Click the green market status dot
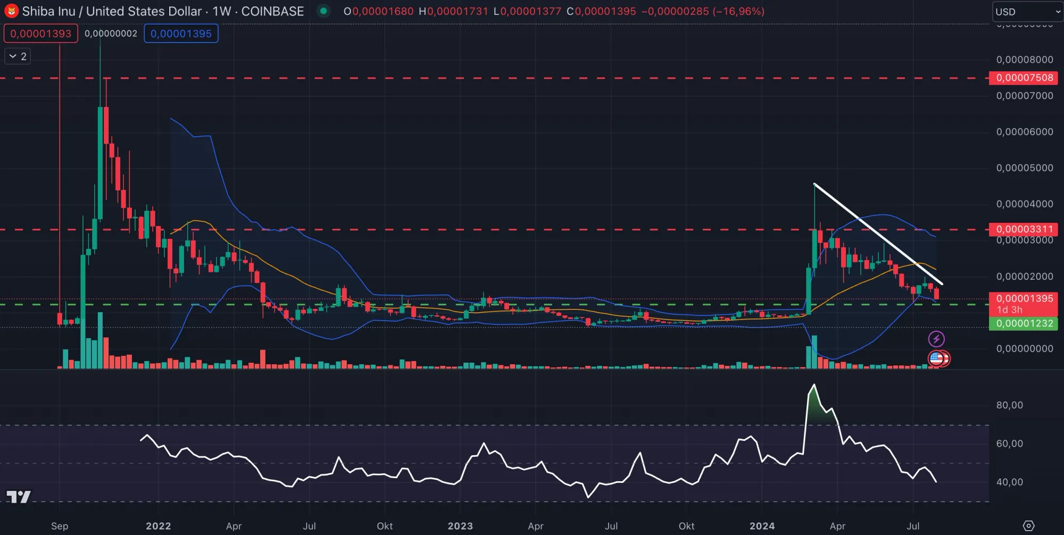 [x=323, y=11]
